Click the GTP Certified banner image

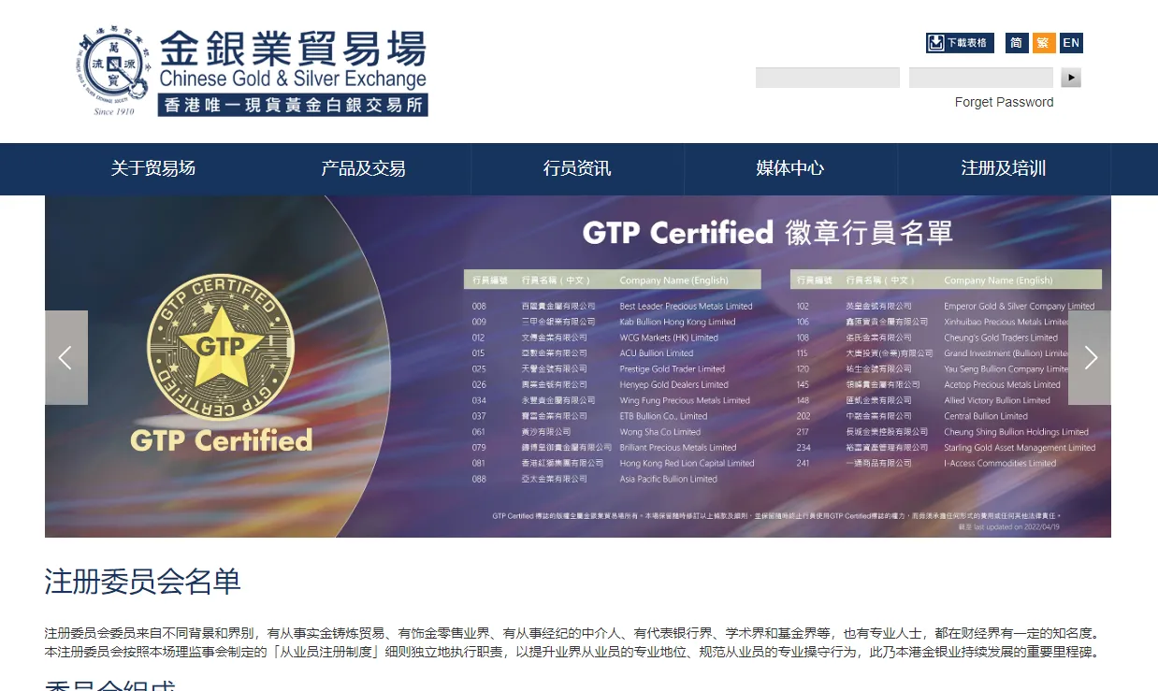click(578, 367)
